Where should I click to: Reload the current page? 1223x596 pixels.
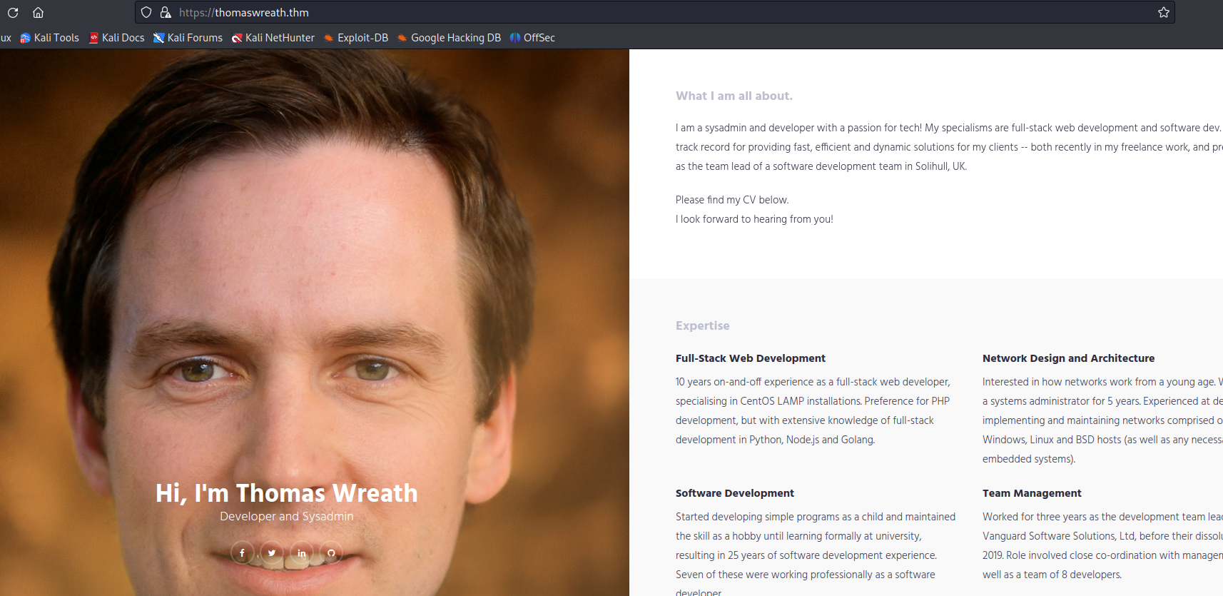click(x=13, y=13)
